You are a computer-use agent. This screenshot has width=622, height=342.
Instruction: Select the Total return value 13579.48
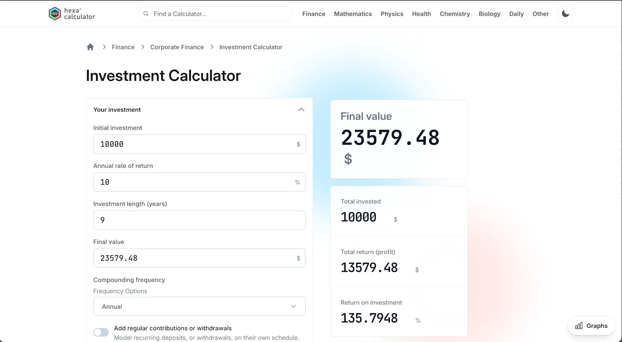tap(369, 267)
